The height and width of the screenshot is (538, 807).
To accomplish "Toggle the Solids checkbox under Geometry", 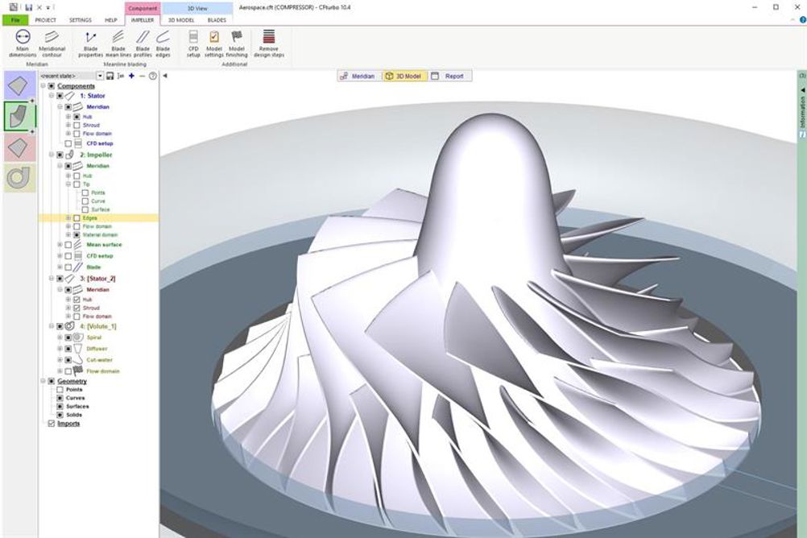I will tap(60, 415).
